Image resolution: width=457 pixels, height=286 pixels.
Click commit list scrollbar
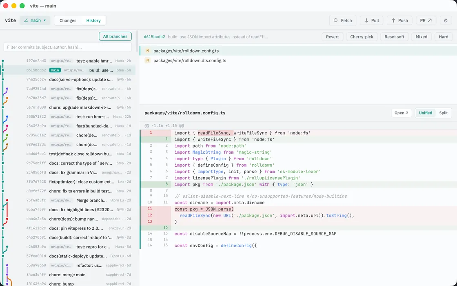point(137,41)
